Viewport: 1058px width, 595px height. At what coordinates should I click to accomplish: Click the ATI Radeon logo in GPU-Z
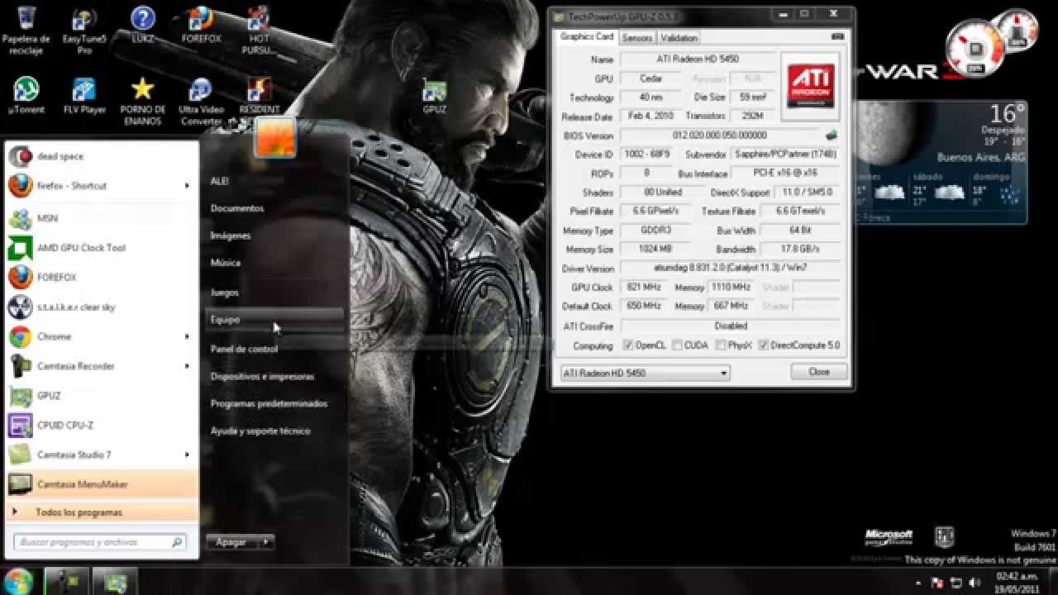point(809,88)
